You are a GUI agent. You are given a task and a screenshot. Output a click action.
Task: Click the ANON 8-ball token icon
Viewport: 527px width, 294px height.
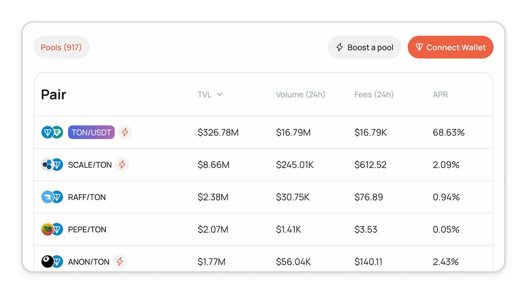point(47,262)
